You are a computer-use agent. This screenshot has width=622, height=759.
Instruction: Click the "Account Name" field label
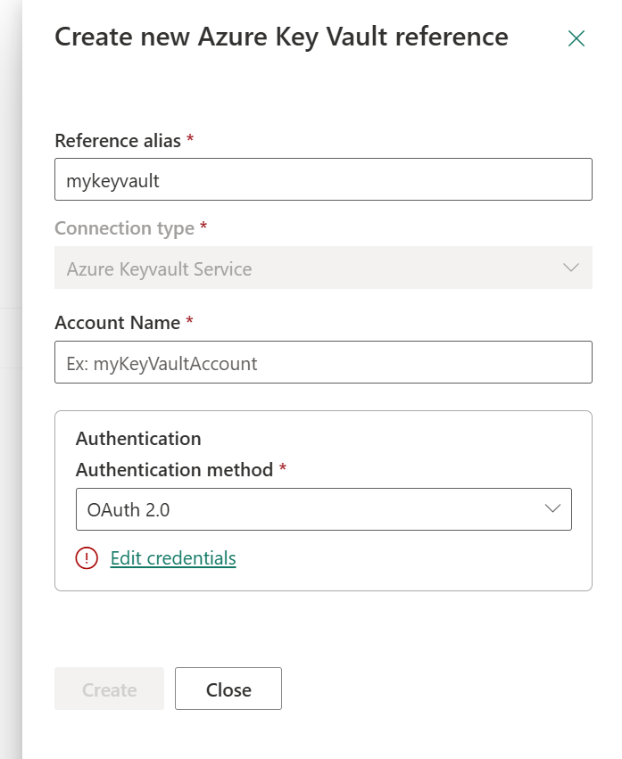(117, 323)
